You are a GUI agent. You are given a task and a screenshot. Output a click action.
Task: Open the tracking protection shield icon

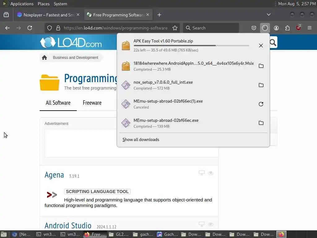pos(50,28)
